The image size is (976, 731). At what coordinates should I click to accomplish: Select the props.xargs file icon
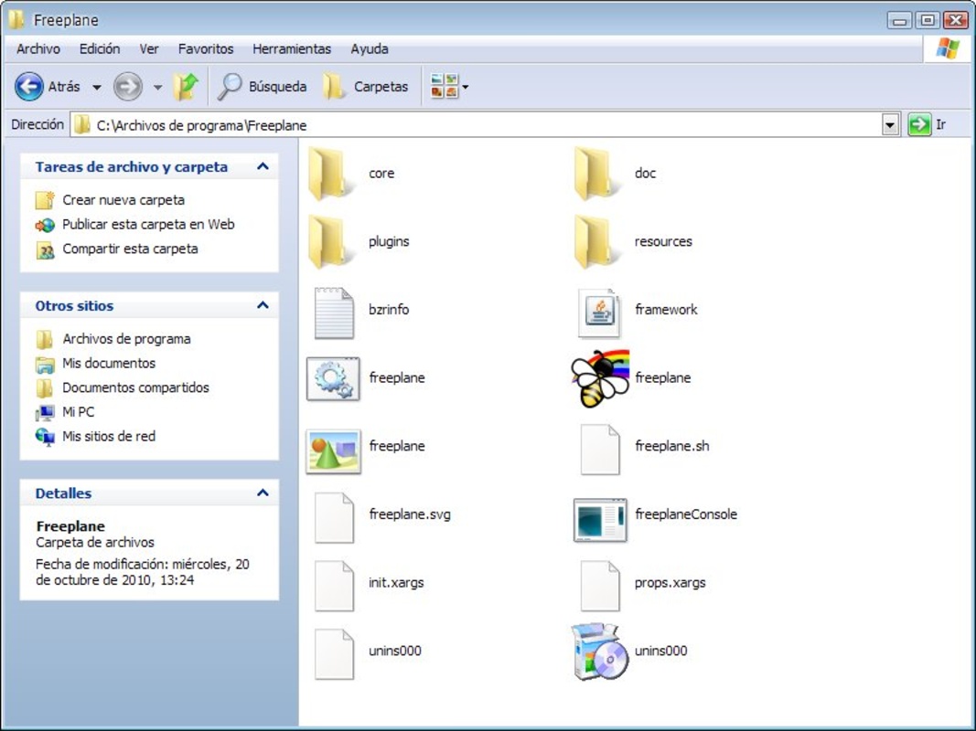(x=600, y=586)
